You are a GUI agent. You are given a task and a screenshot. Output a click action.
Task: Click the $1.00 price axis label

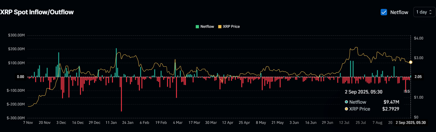[419, 97]
